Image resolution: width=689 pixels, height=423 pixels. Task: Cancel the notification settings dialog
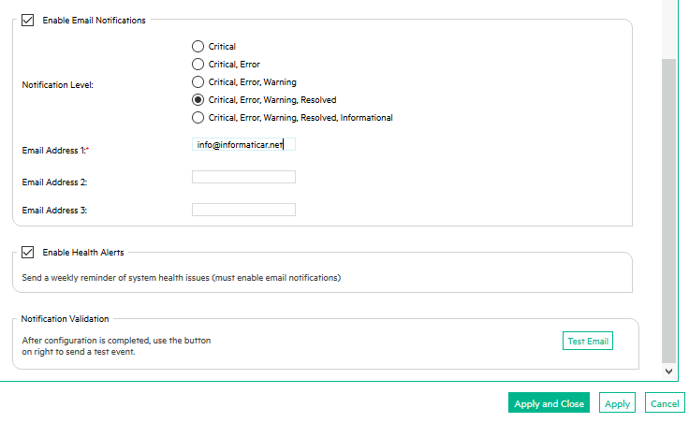click(665, 402)
